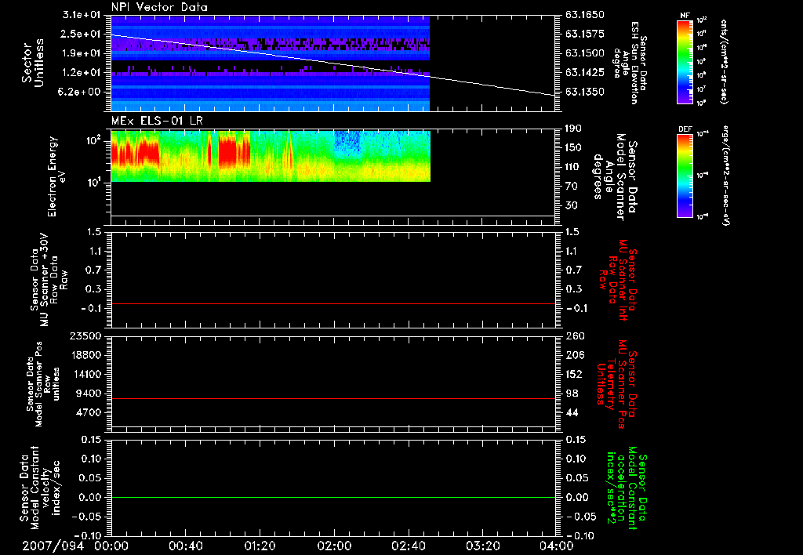
Task: Select the "ESH Sun Elevation Angle" axis title
Action: [x=629, y=63]
